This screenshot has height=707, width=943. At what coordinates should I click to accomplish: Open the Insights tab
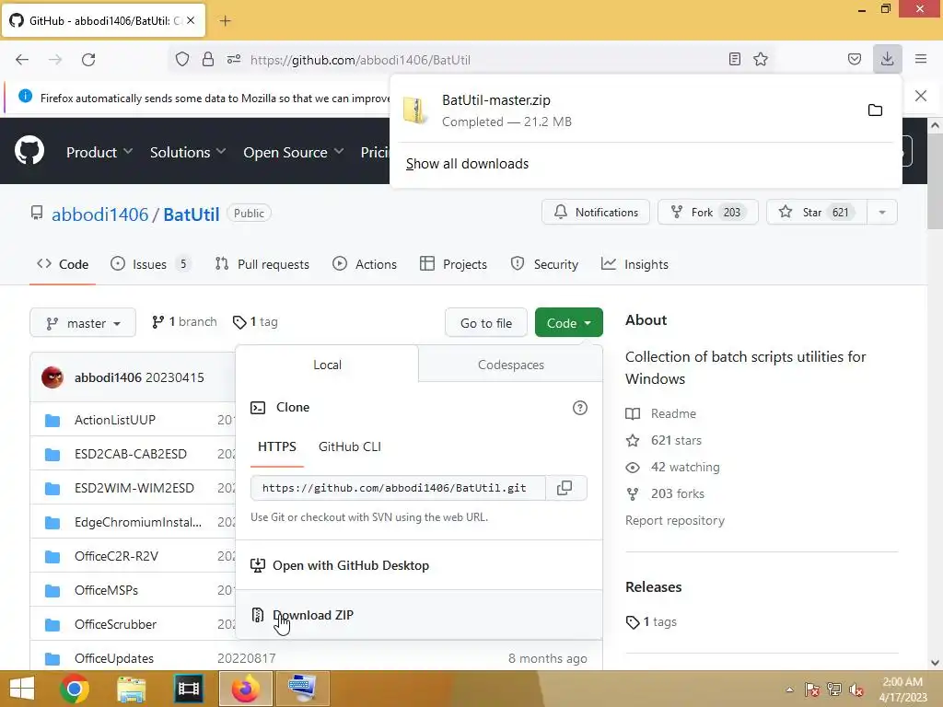point(634,264)
